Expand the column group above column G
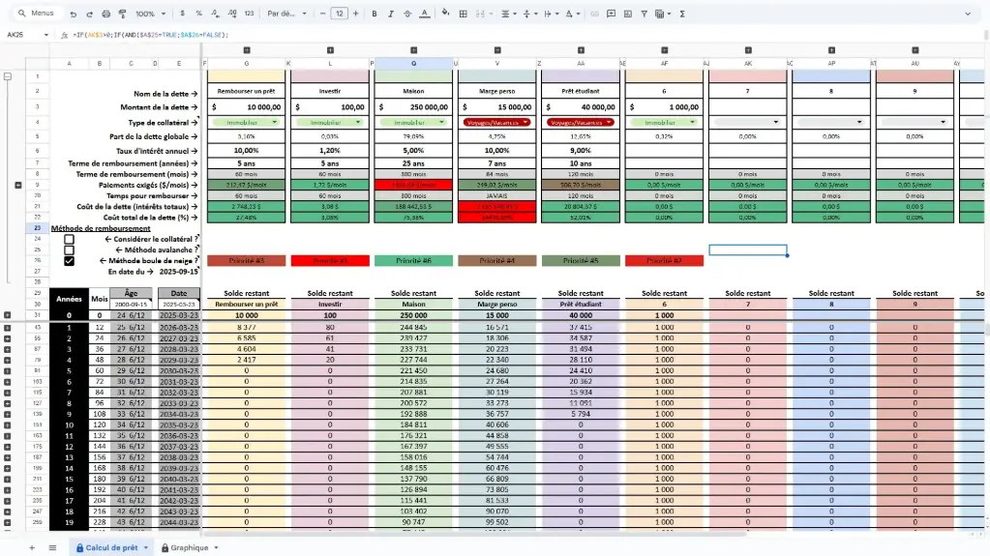 pyautogui.click(x=247, y=50)
